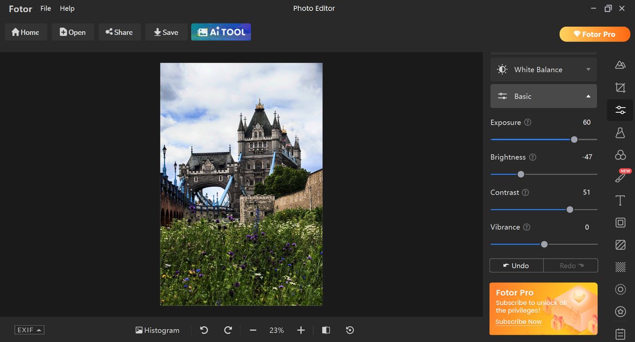This screenshot has width=635, height=342.
Task: Go to the Home screen
Action: tap(26, 32)
